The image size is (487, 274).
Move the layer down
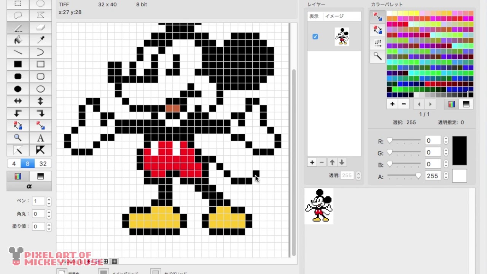point(342,162)
